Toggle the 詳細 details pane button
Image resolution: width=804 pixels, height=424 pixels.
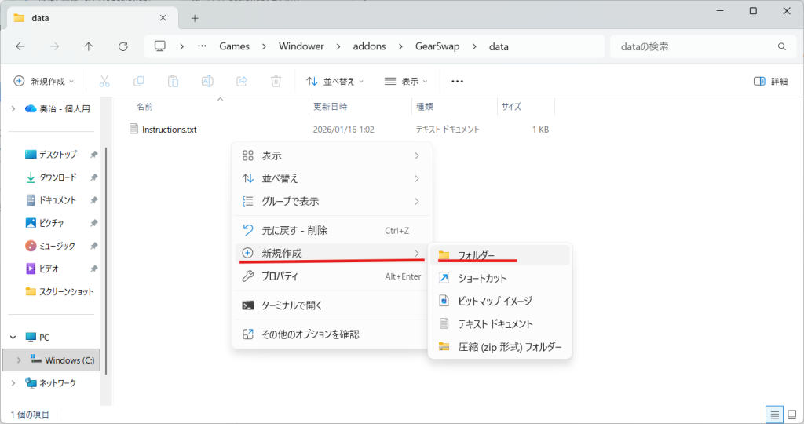tap(770, 81)
